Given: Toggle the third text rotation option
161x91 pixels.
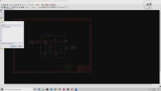Looking at the screenshot, I should click(17, 7).
